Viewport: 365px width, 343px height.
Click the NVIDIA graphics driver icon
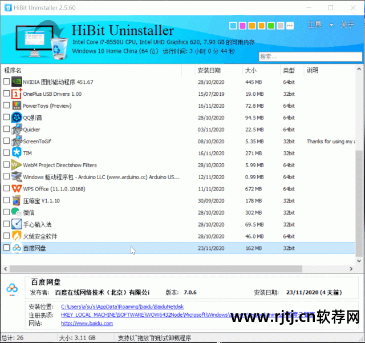coord(17,82)
